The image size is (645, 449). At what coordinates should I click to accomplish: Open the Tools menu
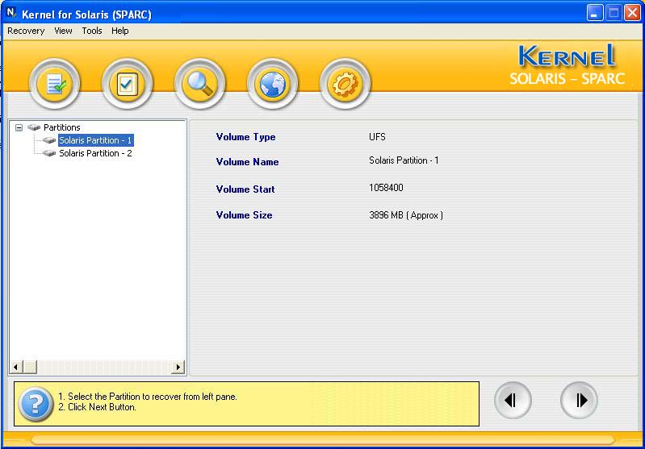(x=92, y=31)
